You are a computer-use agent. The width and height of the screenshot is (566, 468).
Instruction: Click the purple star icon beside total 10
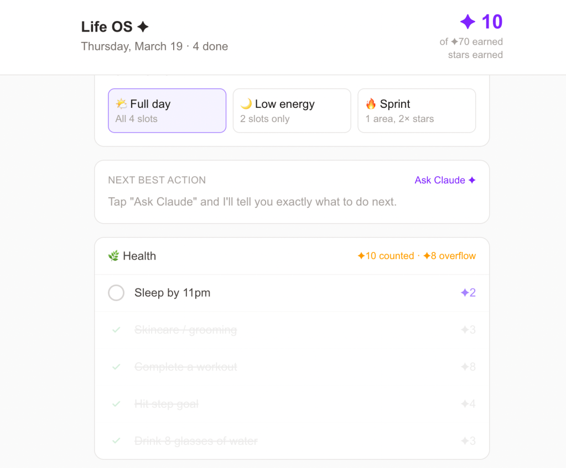click(468, 22)
